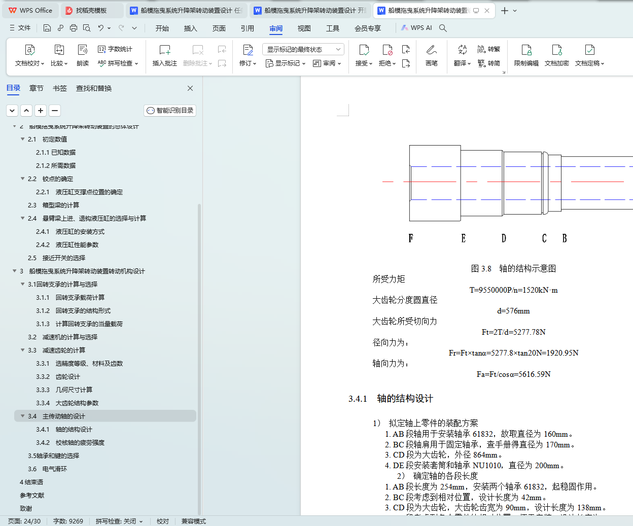Click the 文档校对 document proofreading icon
Screen dimensions: 633x526
click(29, 50)
